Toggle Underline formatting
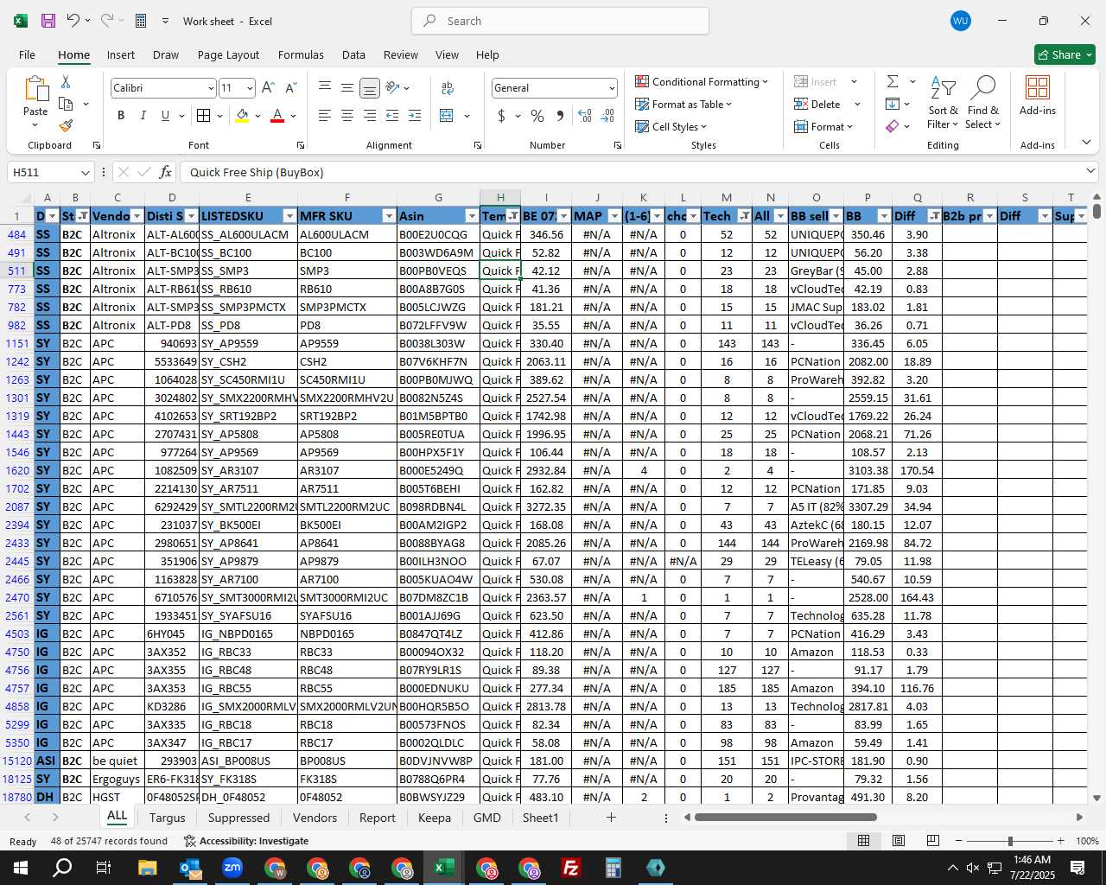1106x885 pixels. point(165,115)
